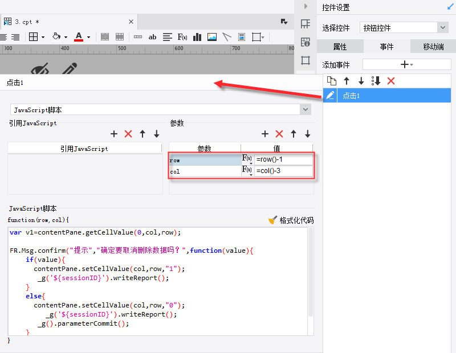The image size is (456, 353).
Task: Select the col parameter name cell
Action: pyautogui.click(x=205, y=171)
